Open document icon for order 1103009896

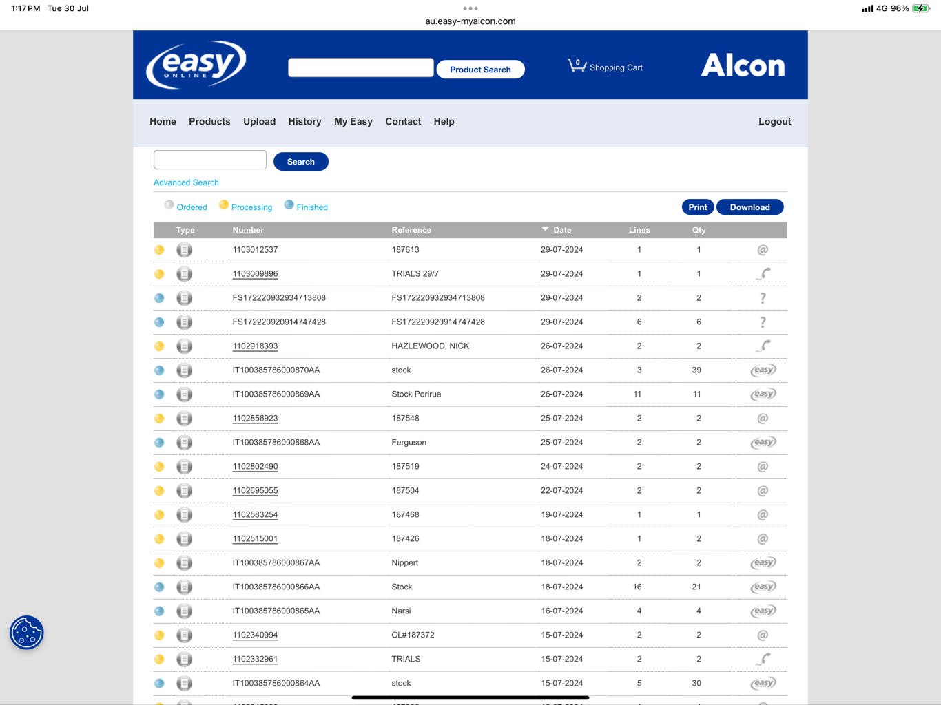tap(184, 274)
